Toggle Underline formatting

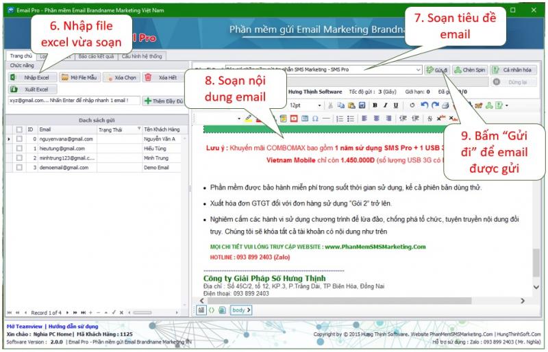click(x=396, y=105)
